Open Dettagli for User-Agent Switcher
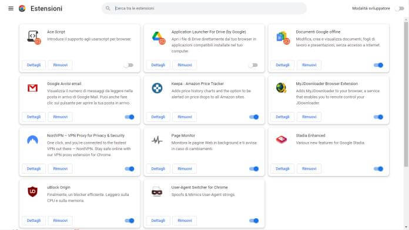The height and width of the screenshot is (230, 409). 158,221
